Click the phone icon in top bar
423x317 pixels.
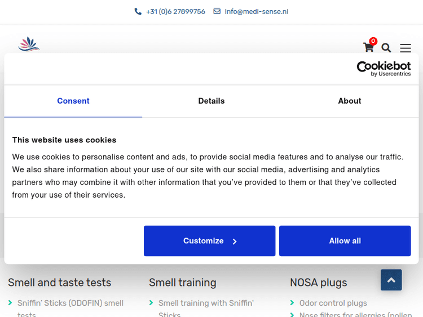point(138,11)
